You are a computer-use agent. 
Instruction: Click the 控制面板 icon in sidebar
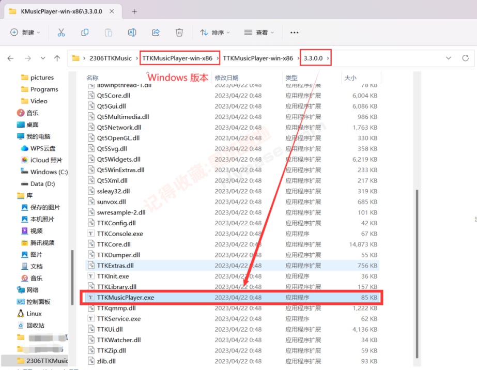click(x=21, y=302)
